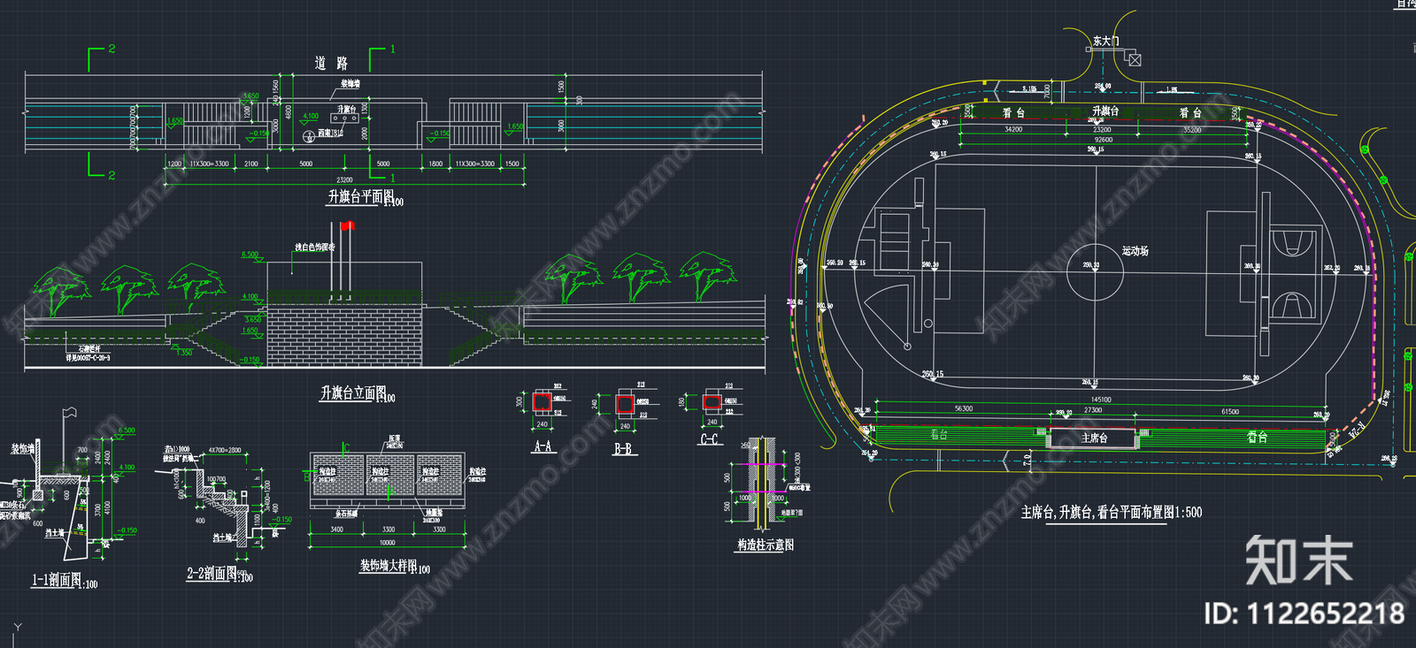Image resolution: width=1416 pixels, height=648 pixels.
Task: Select the '浅白色饰面砖' annotation
Action: (315, 248)
